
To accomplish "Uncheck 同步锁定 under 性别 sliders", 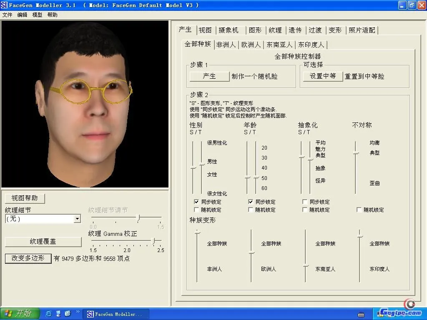I will 196,202.
